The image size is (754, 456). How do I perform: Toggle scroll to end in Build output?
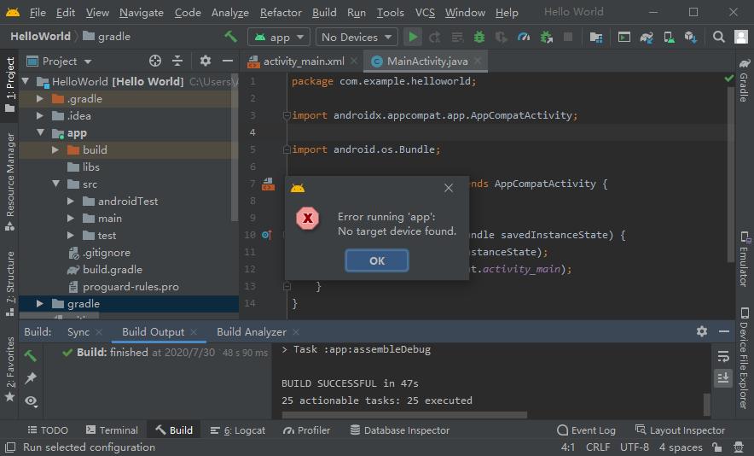[722, 378]
